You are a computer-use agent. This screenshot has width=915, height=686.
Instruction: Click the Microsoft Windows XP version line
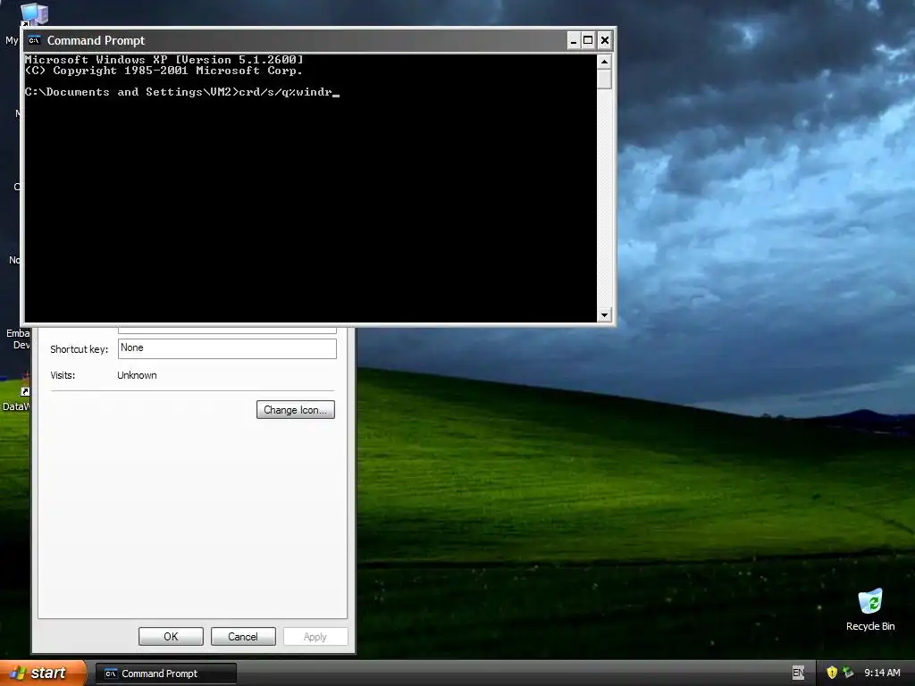click(x=164, y=60)
